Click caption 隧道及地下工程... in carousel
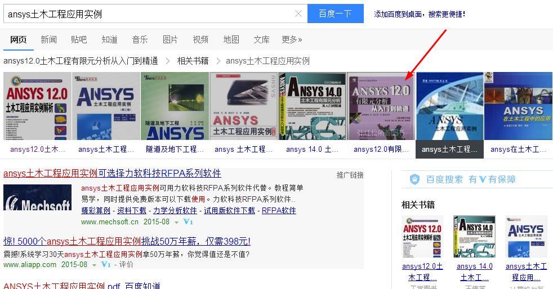This screenshot has width=553, height=289. [x=175, y=149]
